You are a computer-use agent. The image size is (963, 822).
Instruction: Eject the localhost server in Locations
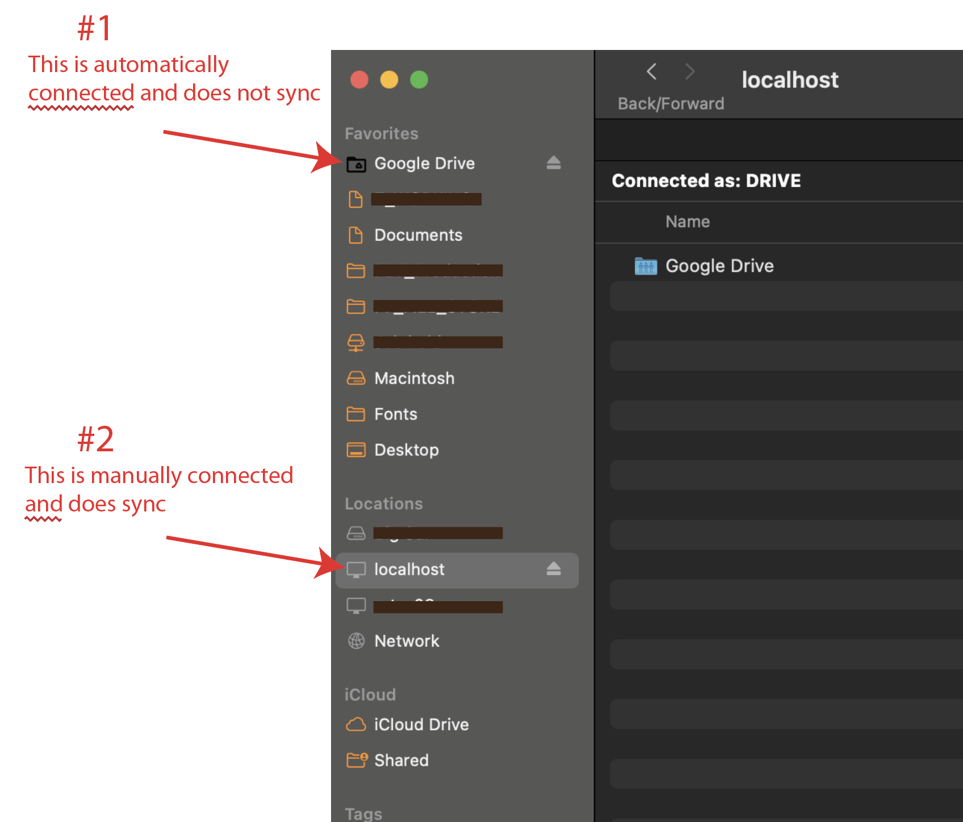(554, 569)
